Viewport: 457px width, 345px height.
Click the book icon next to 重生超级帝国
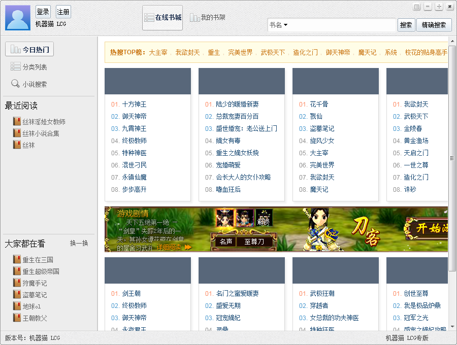[17, 271]
